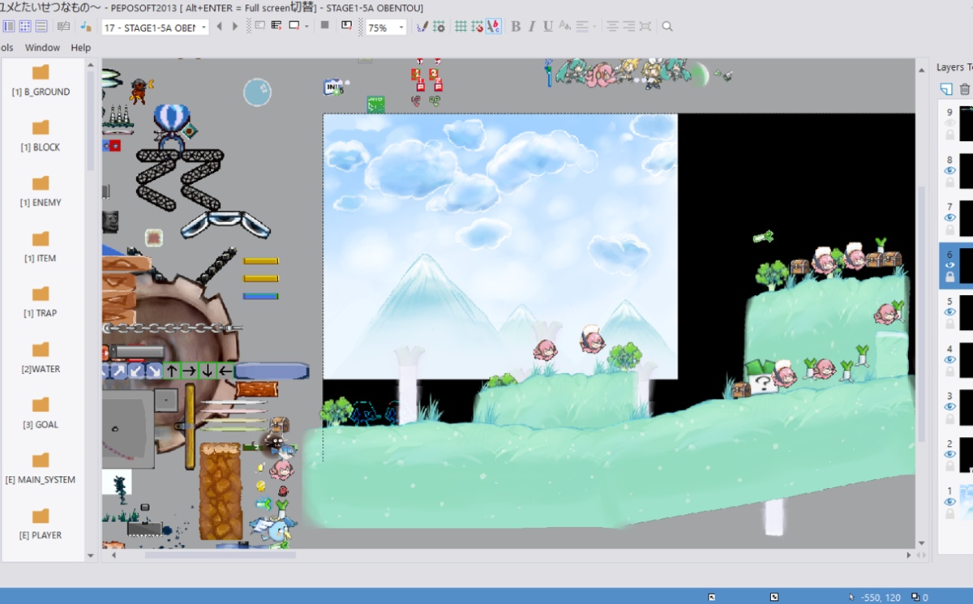973x604 pixels.
Task: Toggle the lock on layer 6
Action: tap(950, 277)
